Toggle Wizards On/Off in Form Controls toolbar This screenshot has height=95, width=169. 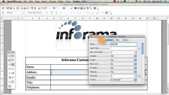tap(10, 86)
